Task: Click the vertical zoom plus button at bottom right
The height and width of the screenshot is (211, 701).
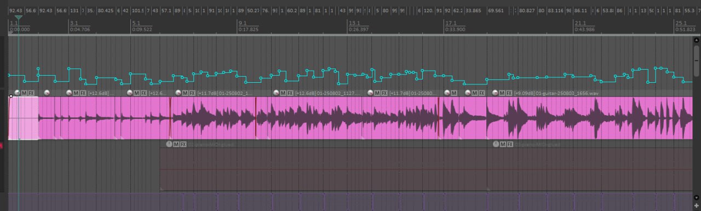Action: click(697, 206)
